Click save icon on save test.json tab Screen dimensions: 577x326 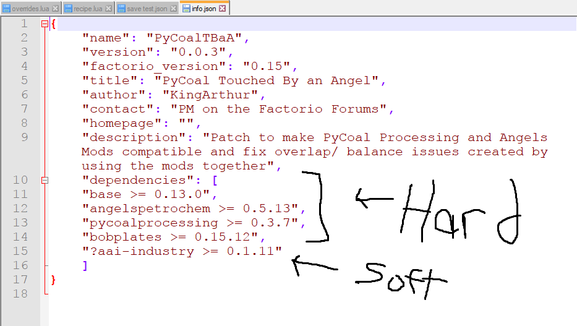[121, 9]
